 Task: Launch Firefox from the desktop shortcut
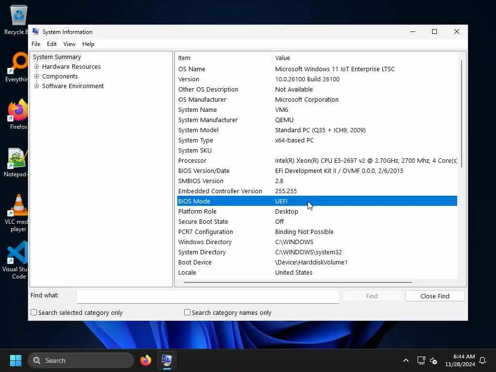click(18, 114)
